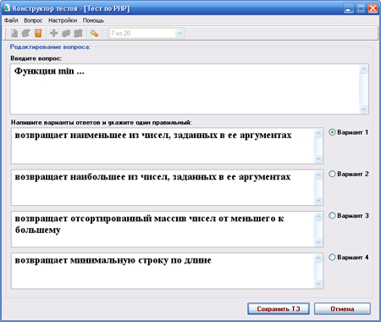Open the Файл menu
Viewport: 381px width, 322px height.
pyautogui.click(x=11, y=20)
